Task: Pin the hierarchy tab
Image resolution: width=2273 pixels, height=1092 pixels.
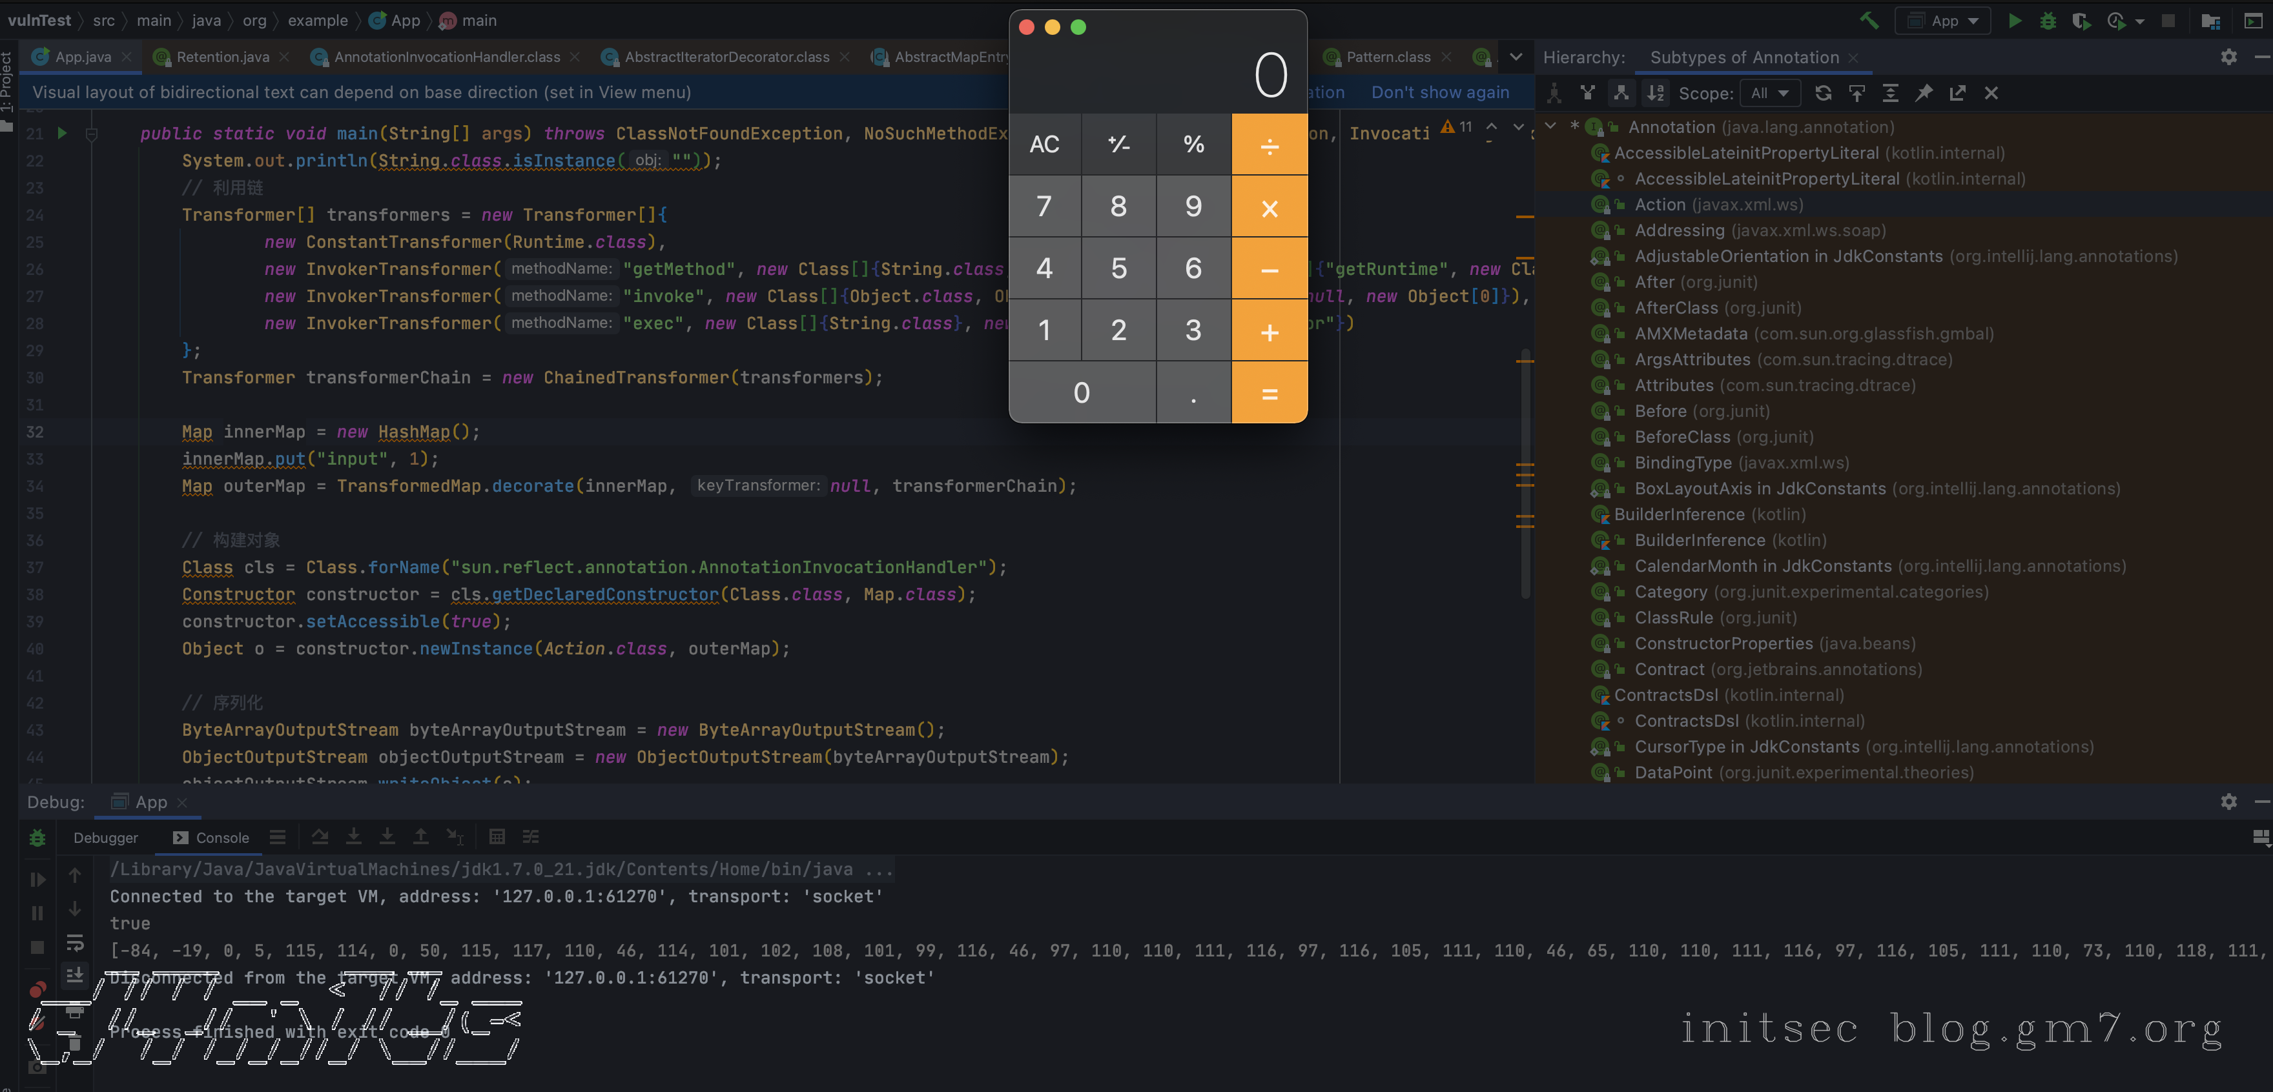Action: tap(1924, 93)
